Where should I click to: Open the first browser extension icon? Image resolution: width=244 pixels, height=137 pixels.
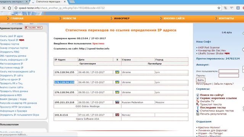[225, 8]
